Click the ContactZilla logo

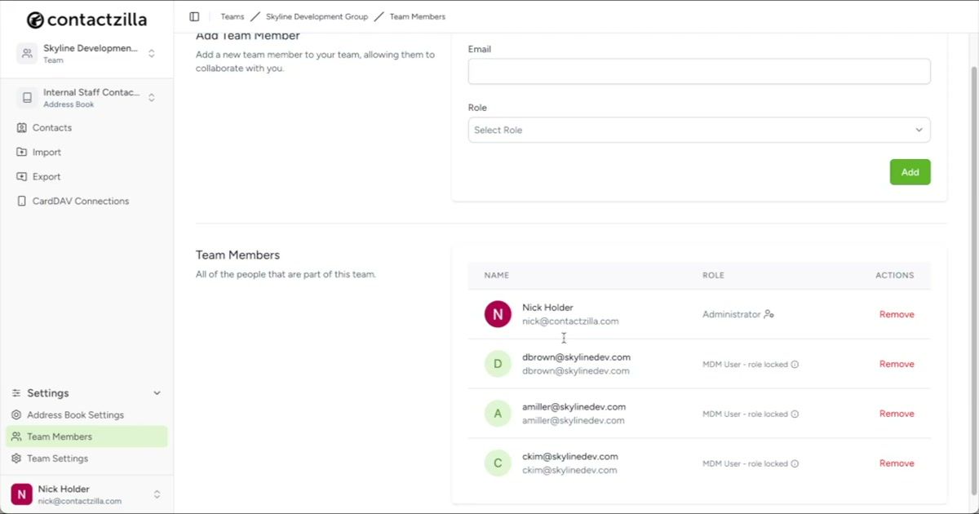(x=86, y=18)
